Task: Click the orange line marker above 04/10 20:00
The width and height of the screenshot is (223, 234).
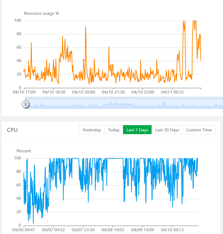Action: click(x=84, y=60)
